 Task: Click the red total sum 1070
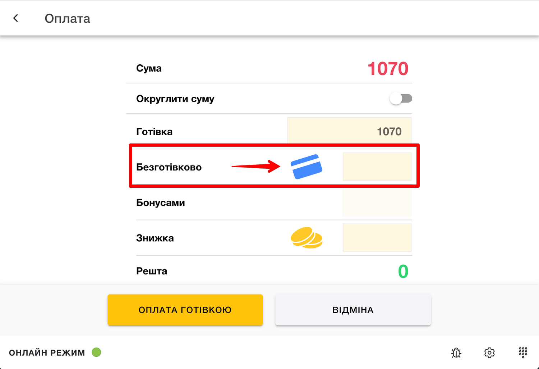click(388, 69)
